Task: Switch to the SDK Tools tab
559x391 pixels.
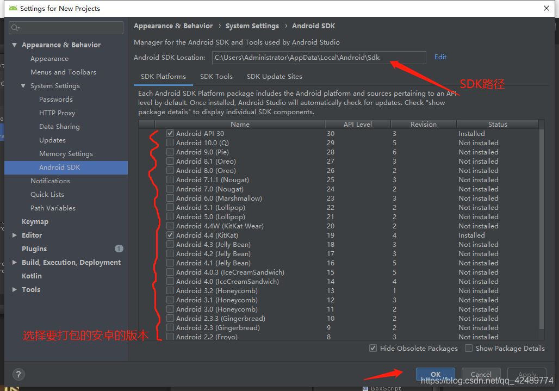Action: point(216,77)
